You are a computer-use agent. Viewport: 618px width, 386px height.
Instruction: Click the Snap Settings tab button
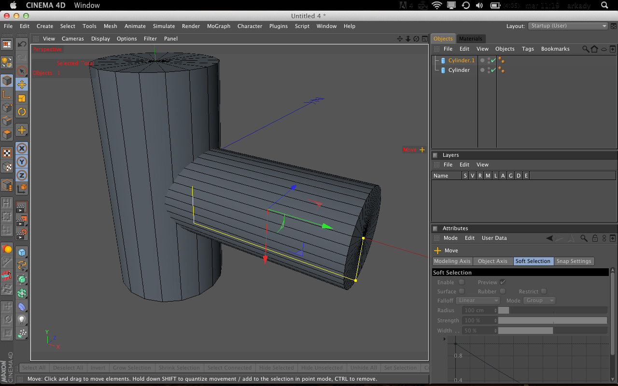pos(574,261)
